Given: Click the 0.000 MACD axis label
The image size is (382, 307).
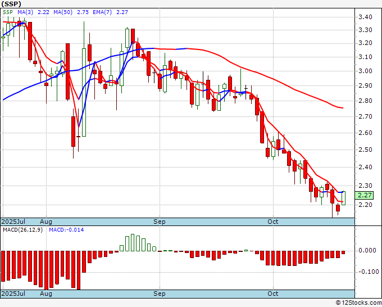Looking at the screenshot, I should click(367, 250).
